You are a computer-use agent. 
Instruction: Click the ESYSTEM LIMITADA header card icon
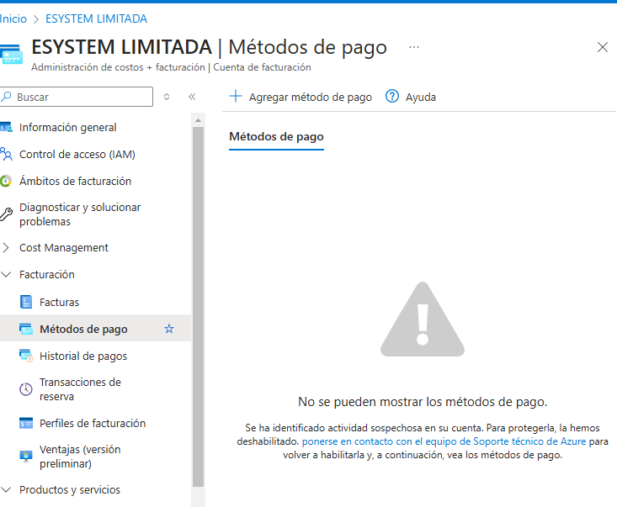[x=12, y=55]
